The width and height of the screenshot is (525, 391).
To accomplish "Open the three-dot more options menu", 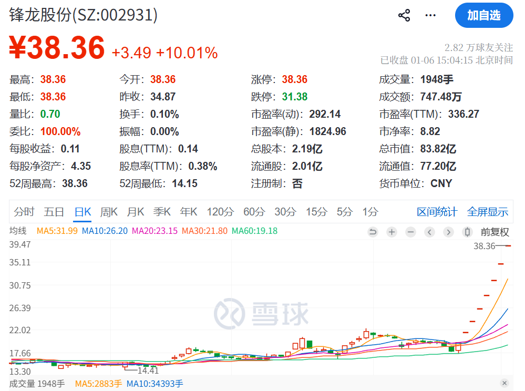I will click(x=430, y=15).
